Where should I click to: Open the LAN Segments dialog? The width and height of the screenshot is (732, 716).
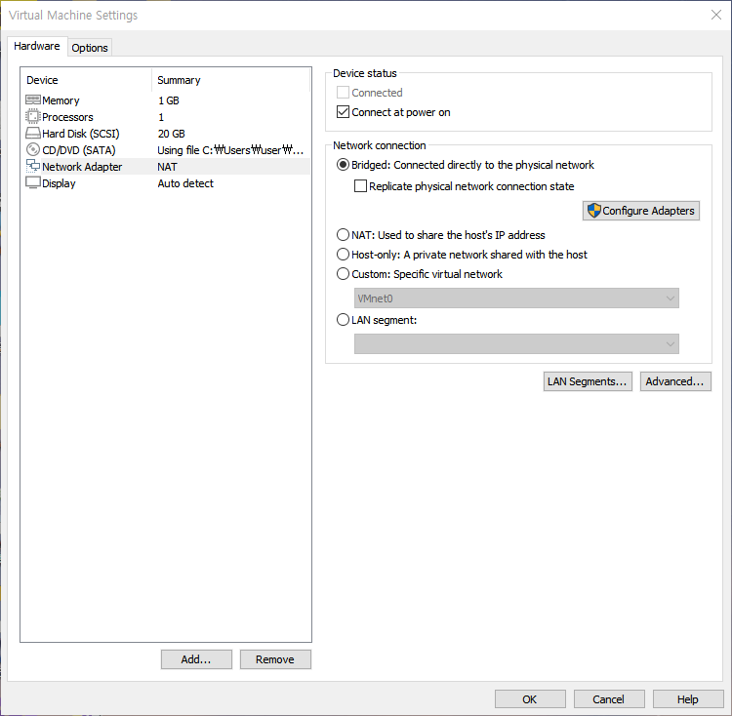click(x=588, y=381)
